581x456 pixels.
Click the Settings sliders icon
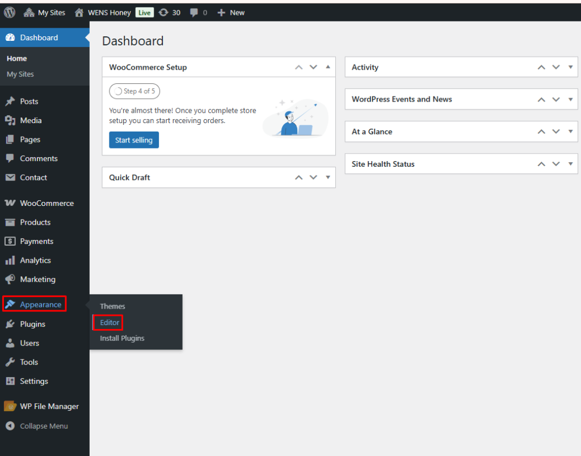pyautogui.click(x=10, y=381)
